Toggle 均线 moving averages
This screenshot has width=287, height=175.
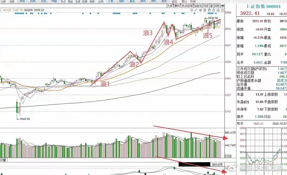(206, 6)
